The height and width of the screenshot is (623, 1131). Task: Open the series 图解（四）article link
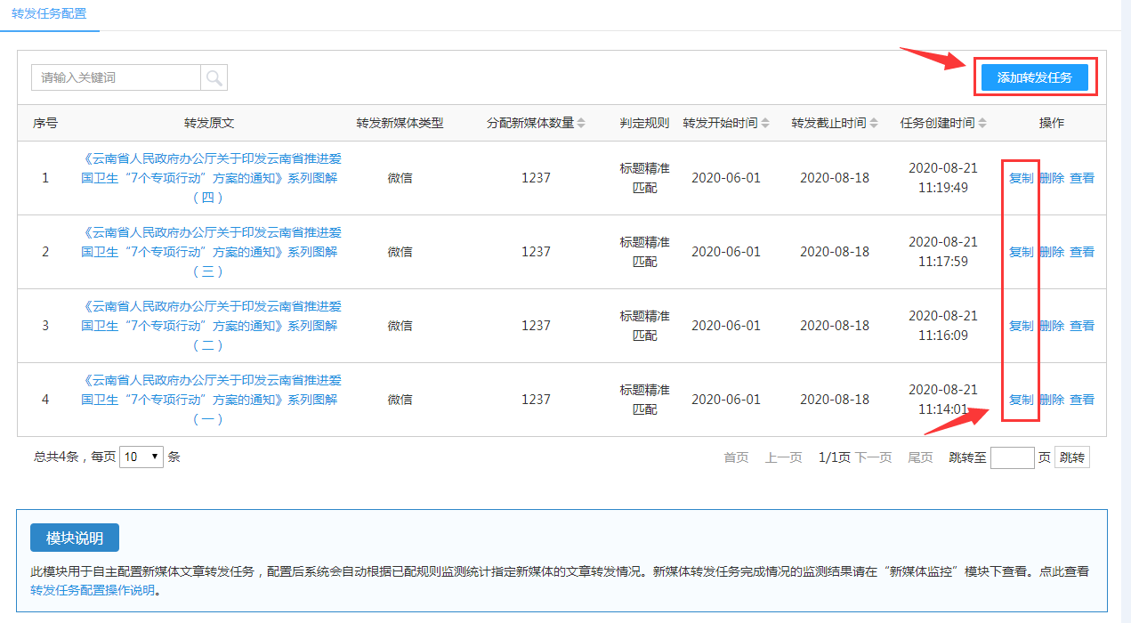[x=209, y=178]
